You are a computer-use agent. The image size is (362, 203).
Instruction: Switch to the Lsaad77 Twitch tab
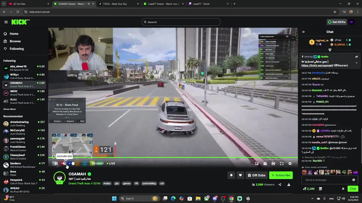(x=209, y=4)
